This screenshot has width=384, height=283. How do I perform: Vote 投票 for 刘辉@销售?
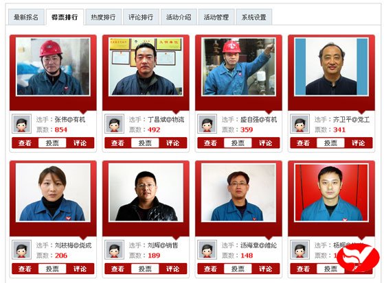145,269
